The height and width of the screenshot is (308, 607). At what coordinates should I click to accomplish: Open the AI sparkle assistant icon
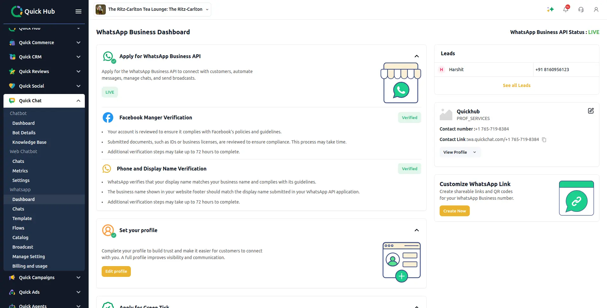[x=550, y=10]
